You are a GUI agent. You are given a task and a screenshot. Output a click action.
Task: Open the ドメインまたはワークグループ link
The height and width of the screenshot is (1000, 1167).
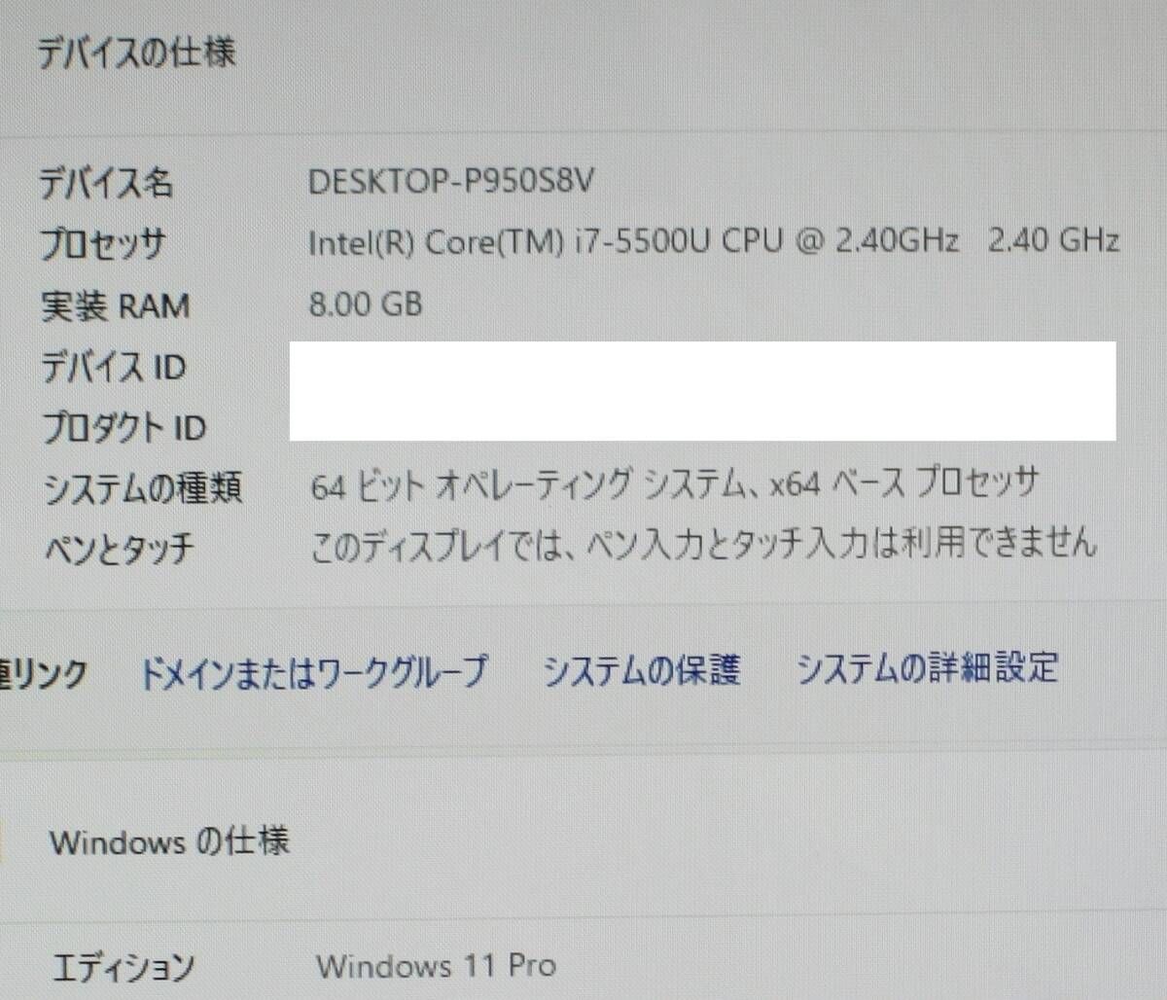(x=313, y=671)
